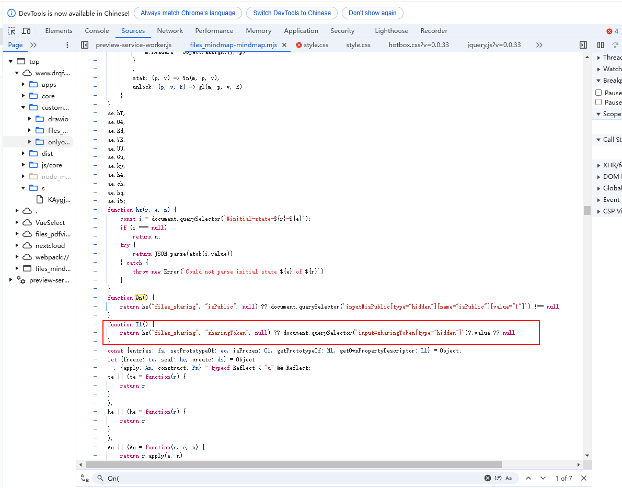
Task: Expand the apps folder
Action: [24, 85]
